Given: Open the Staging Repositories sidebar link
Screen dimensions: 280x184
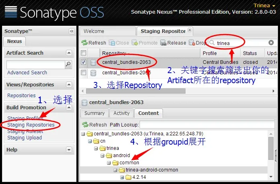Looking at the screenshot, I should (31, 125).
